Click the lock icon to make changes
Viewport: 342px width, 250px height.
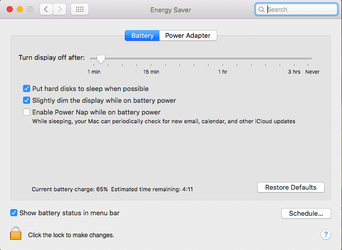point(16,233)
